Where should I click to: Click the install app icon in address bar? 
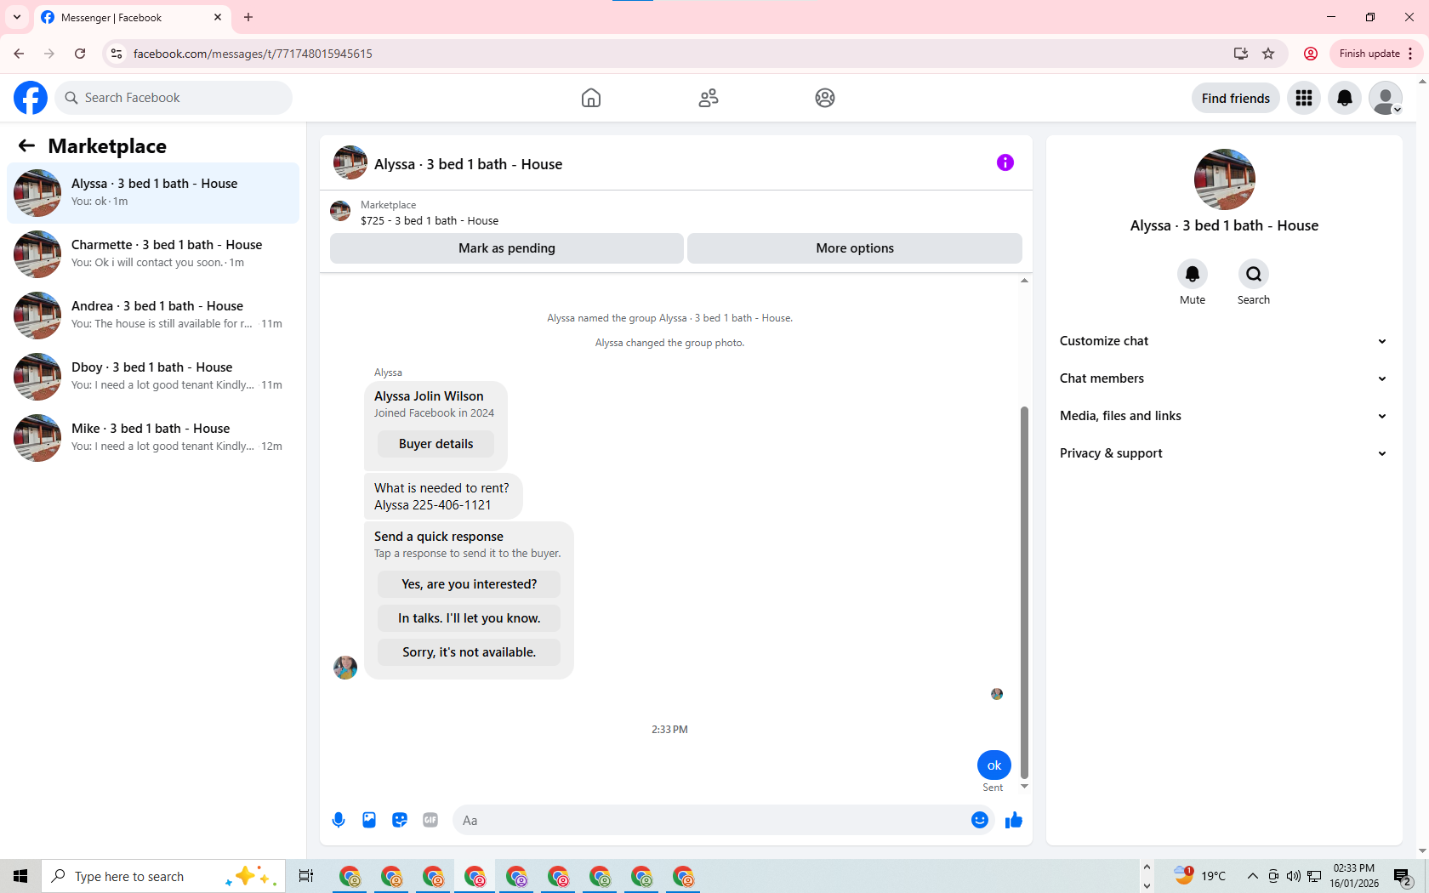click(x=1241, y=54)
